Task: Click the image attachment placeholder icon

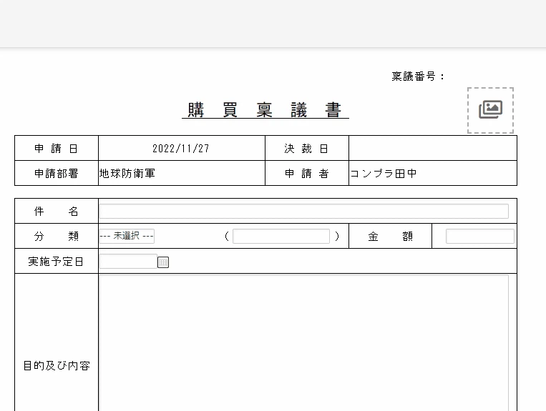Action: (x=490, y=110)
